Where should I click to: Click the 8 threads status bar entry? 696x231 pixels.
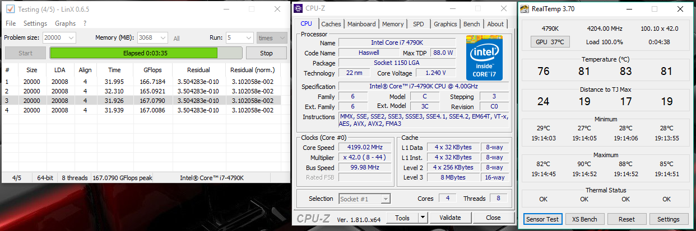75,178
